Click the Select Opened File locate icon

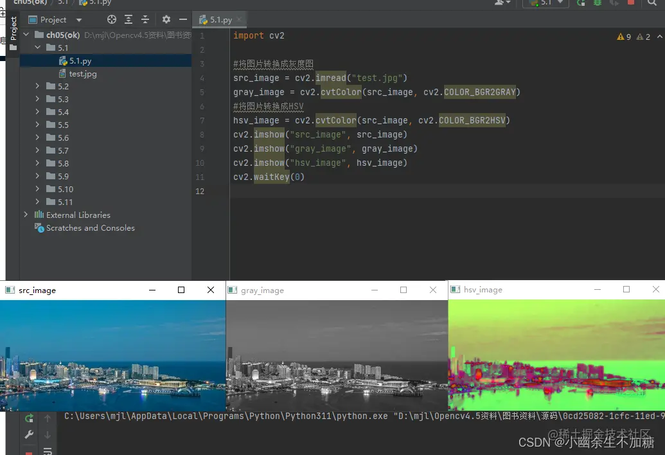tap(112, 19)
